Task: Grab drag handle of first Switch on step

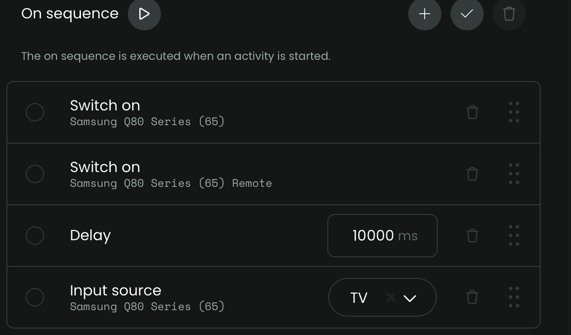Action: pyautogui.click(x=514, y=112)
